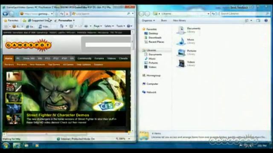This screenshot has width=273, height=153.
Task: Click the browser Help question mark icon
Action: click(129, 26)
